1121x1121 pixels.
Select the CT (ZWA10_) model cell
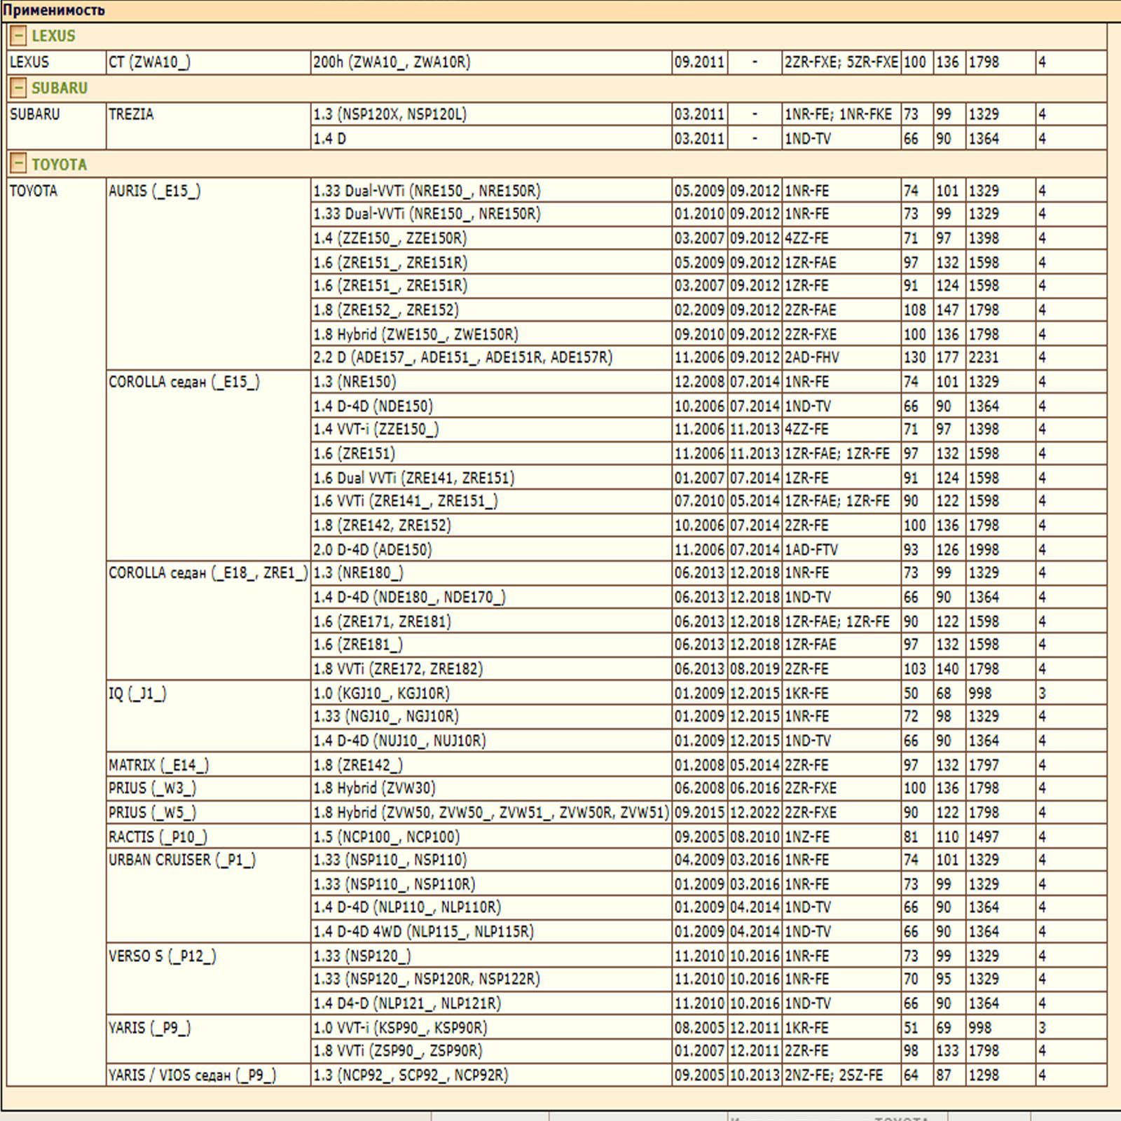149,62
